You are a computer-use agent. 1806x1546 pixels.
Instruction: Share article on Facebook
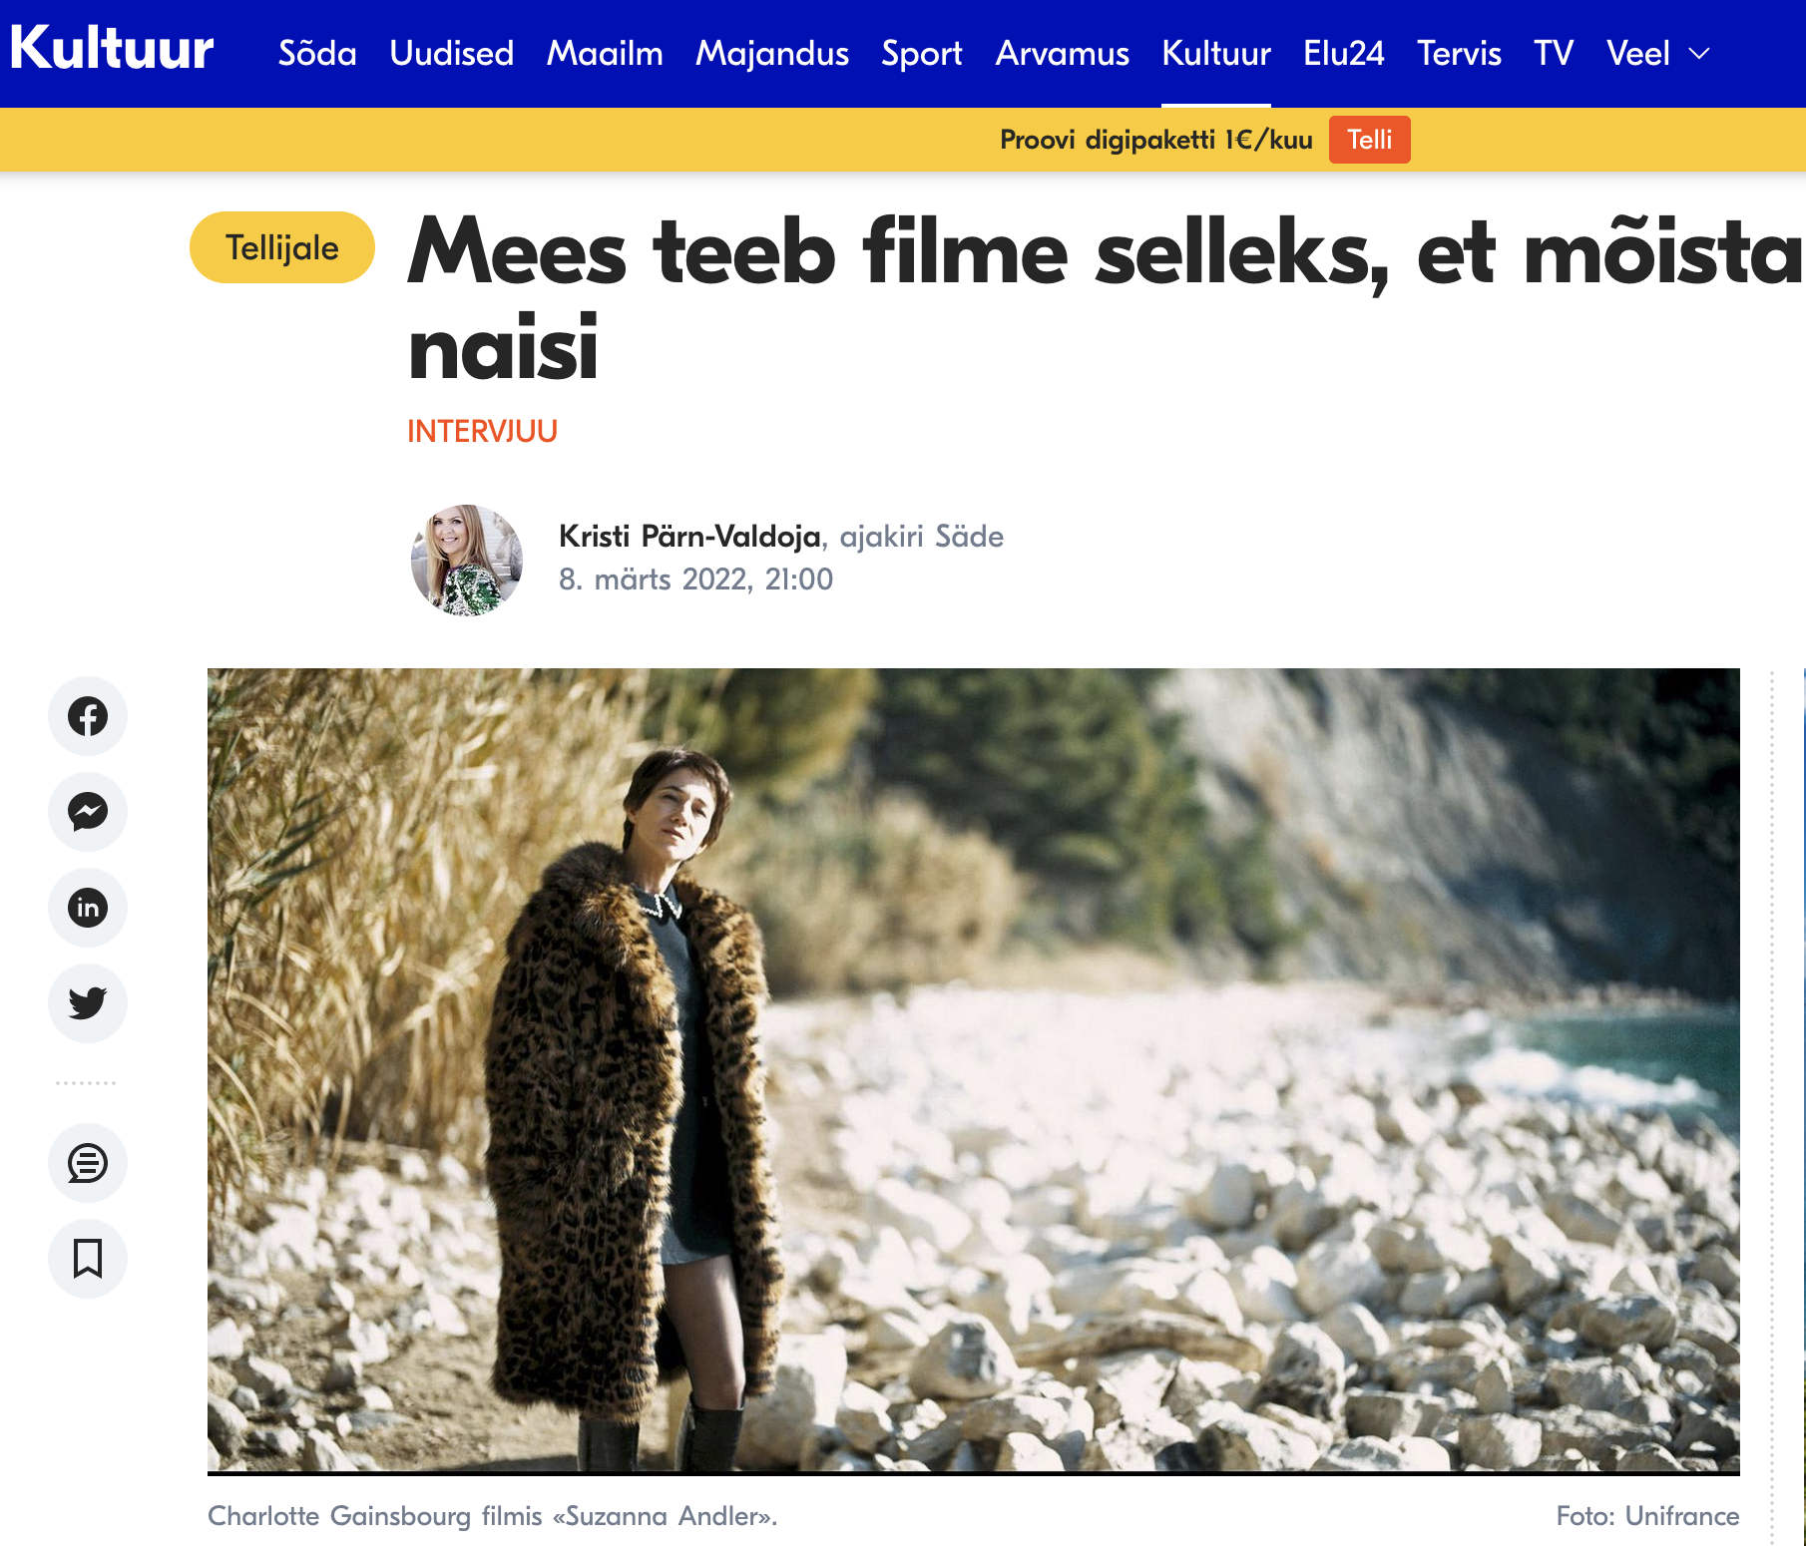88,716
